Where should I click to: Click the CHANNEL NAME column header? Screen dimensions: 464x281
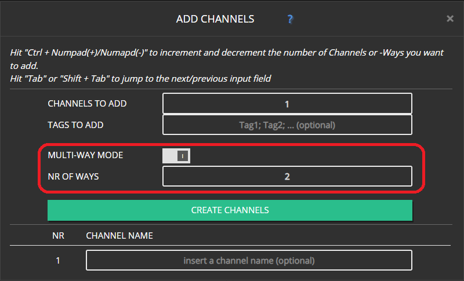(119, 236)
